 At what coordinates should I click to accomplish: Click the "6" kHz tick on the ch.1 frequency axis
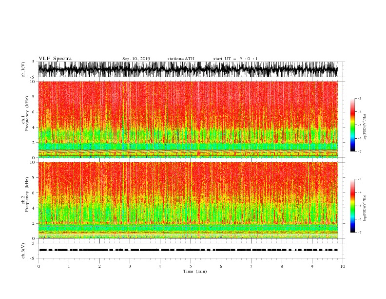[x=34, y=112]
